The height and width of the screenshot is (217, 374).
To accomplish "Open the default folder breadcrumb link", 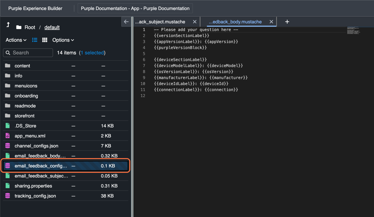I will point(52,27).
